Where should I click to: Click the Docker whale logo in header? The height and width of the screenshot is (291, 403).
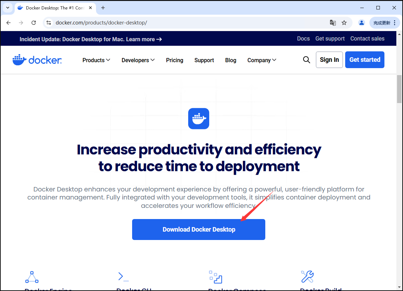click(37, 60)
